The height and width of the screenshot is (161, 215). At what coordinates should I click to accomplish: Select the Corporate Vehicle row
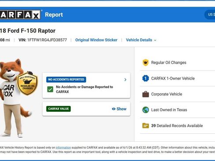178,94
